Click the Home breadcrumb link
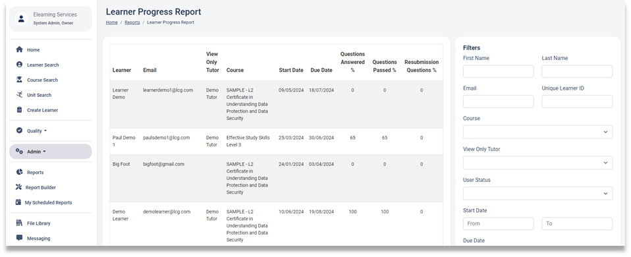631x257 pixels. pos(112,22)
